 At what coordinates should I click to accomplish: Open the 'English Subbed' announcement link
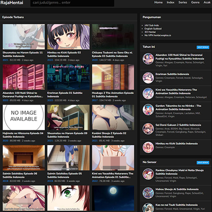click(153, 29)
